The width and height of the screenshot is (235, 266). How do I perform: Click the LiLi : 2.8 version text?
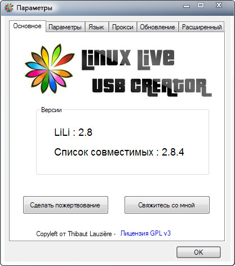[73, 132]
